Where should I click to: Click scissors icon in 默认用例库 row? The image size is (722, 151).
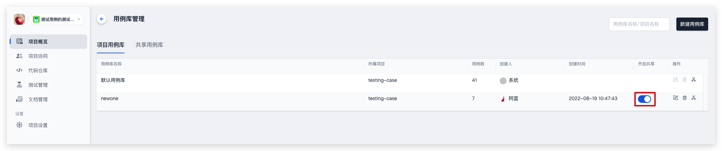(694, 79)
